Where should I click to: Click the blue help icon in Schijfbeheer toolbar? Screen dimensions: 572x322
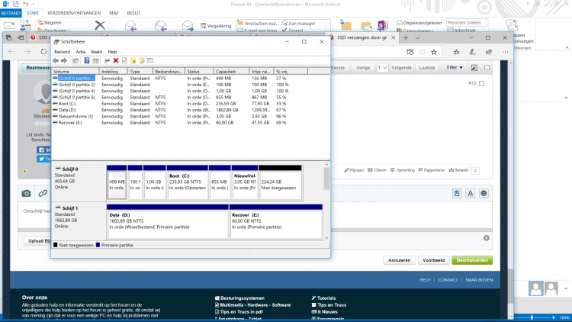(x=86, y=60)
